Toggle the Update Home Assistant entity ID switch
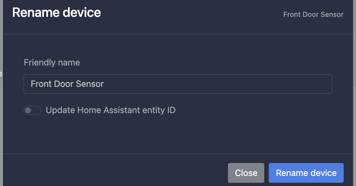The width and height of the screenshot is (356, 186). [32, 110]
